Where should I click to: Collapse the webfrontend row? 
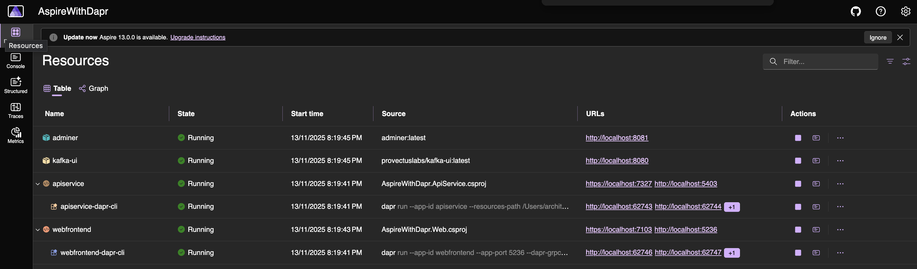(x=38, y=230)
